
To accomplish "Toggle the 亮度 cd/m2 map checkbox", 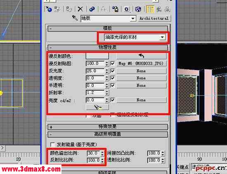I will 113,100.
